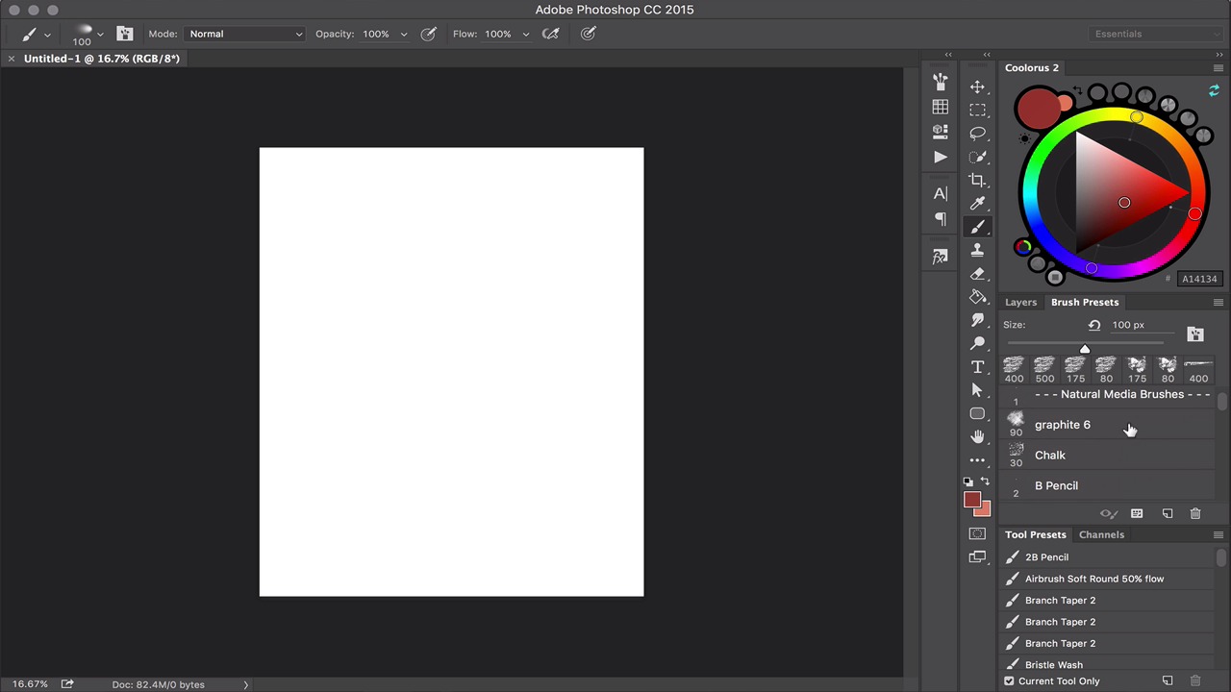Open Brush Presets panel menu

tap(1218, 302)
